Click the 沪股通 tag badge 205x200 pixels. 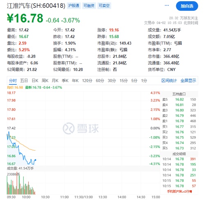point(74,6)
